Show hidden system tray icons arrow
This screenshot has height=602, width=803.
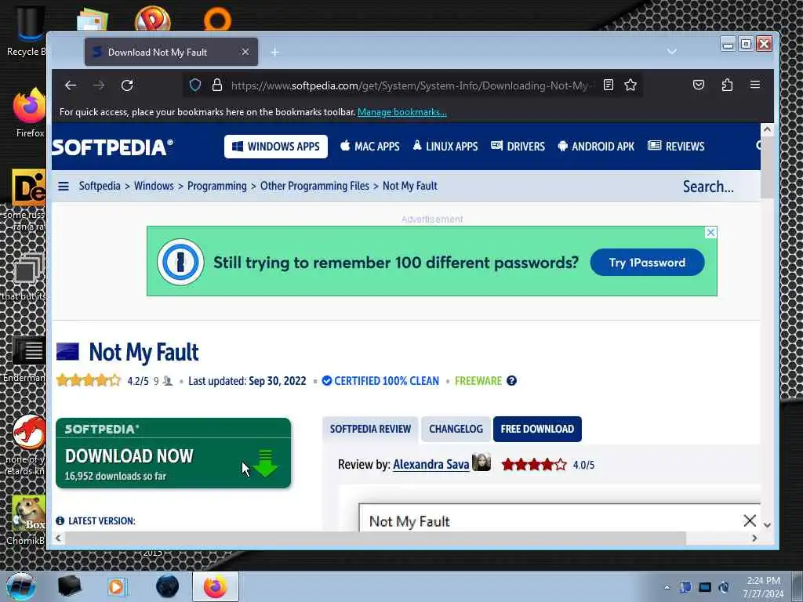tap(667, 587)
